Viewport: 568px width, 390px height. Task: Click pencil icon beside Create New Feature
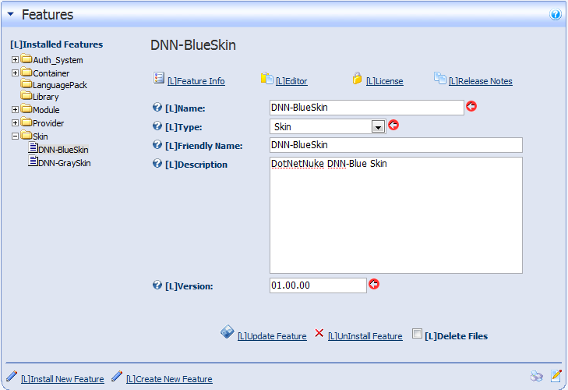pos(117,376)
